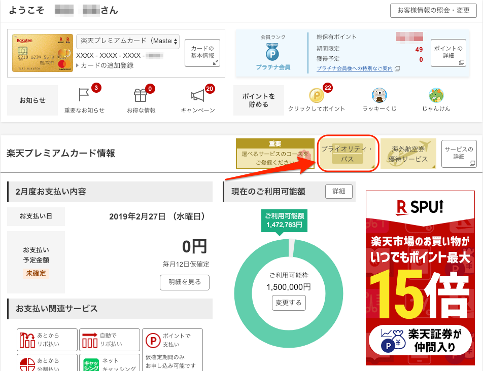The width and height of the screenshot is (483, 371).
Task: Click the お支払い関連サービス heading
Action: click(57, 309)
